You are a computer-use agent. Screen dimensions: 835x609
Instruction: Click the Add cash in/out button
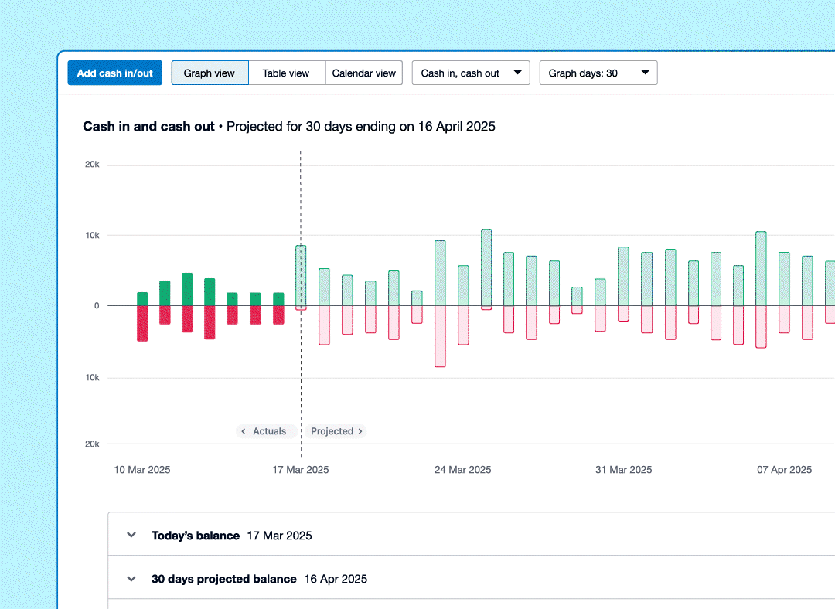[x=114, y=73]
